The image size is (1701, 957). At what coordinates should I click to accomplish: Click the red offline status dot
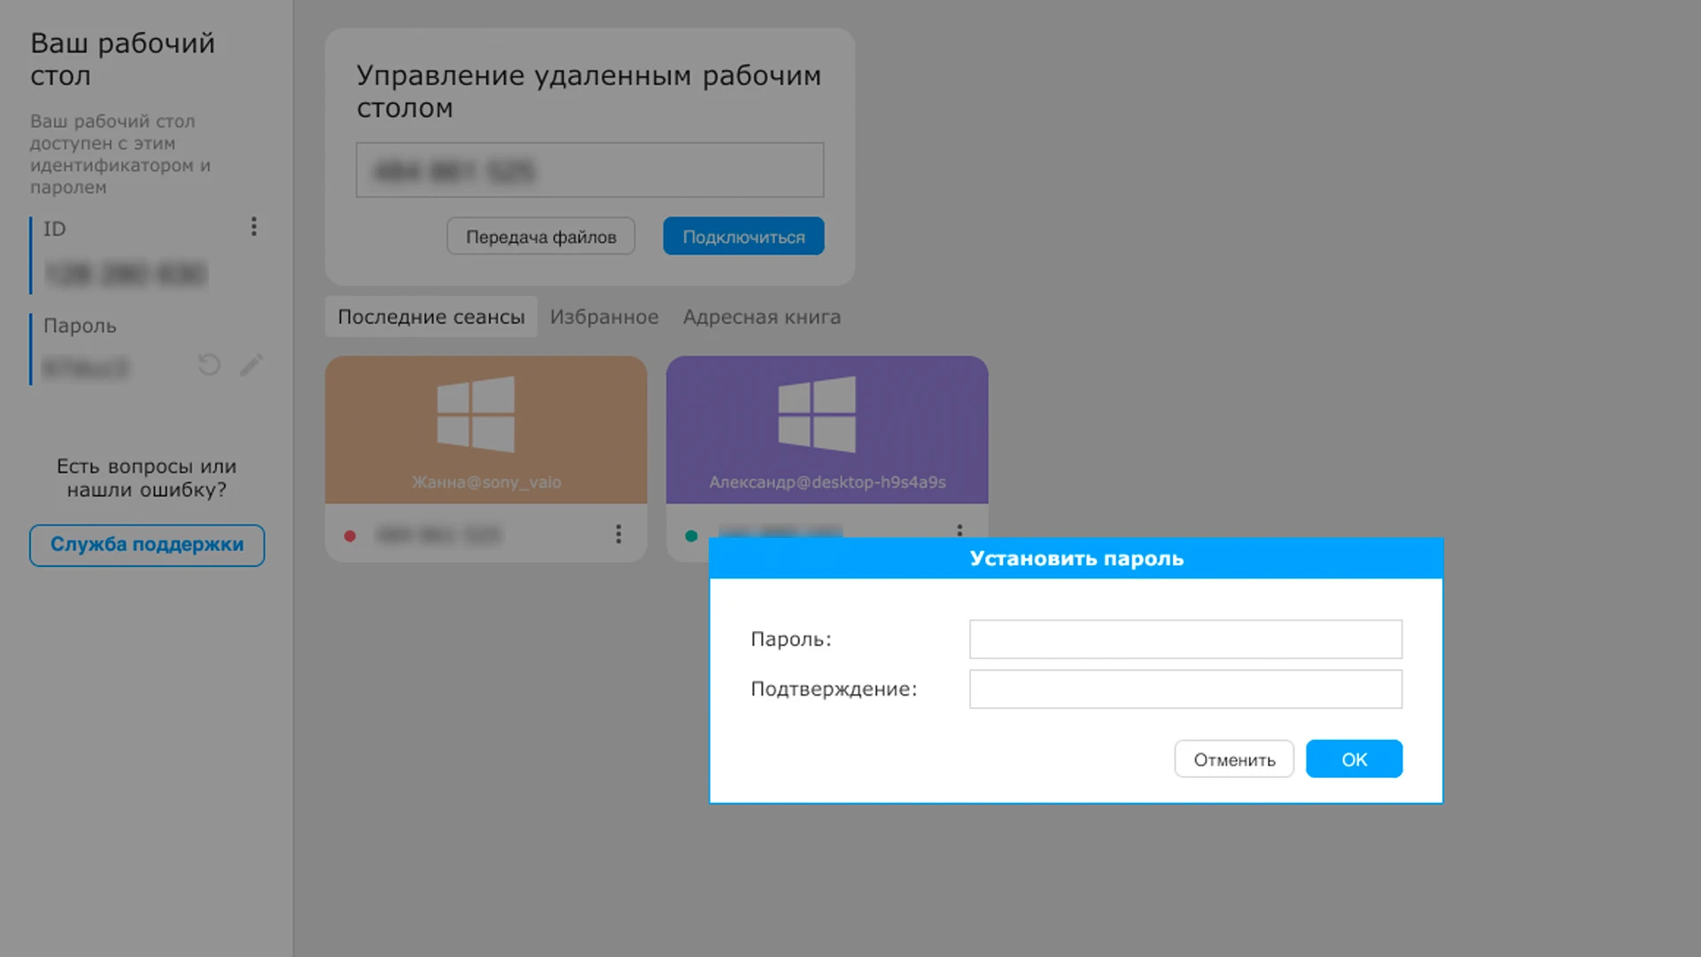[350, 535]
